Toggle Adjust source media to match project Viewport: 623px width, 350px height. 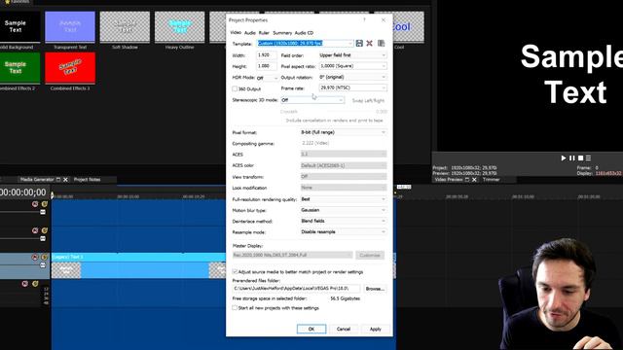pyautogui.click(x=235, y=272)
